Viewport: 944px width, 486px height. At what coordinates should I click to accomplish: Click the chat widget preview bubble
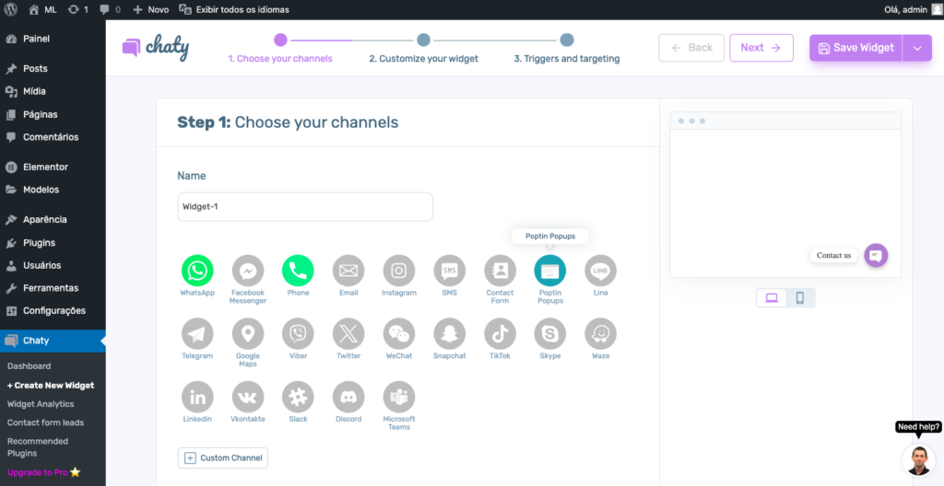tap(876, 255)
